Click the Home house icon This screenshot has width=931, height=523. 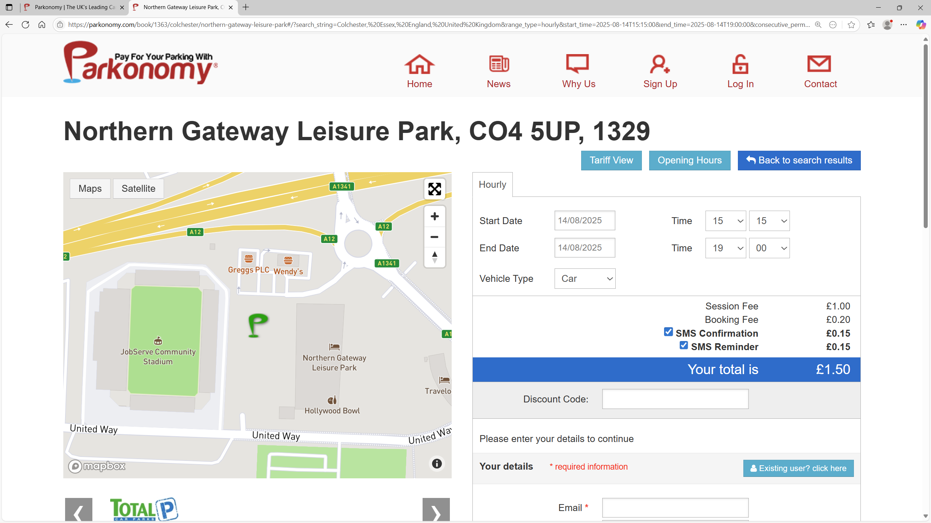pyautogui.click(x=419, y=64)
